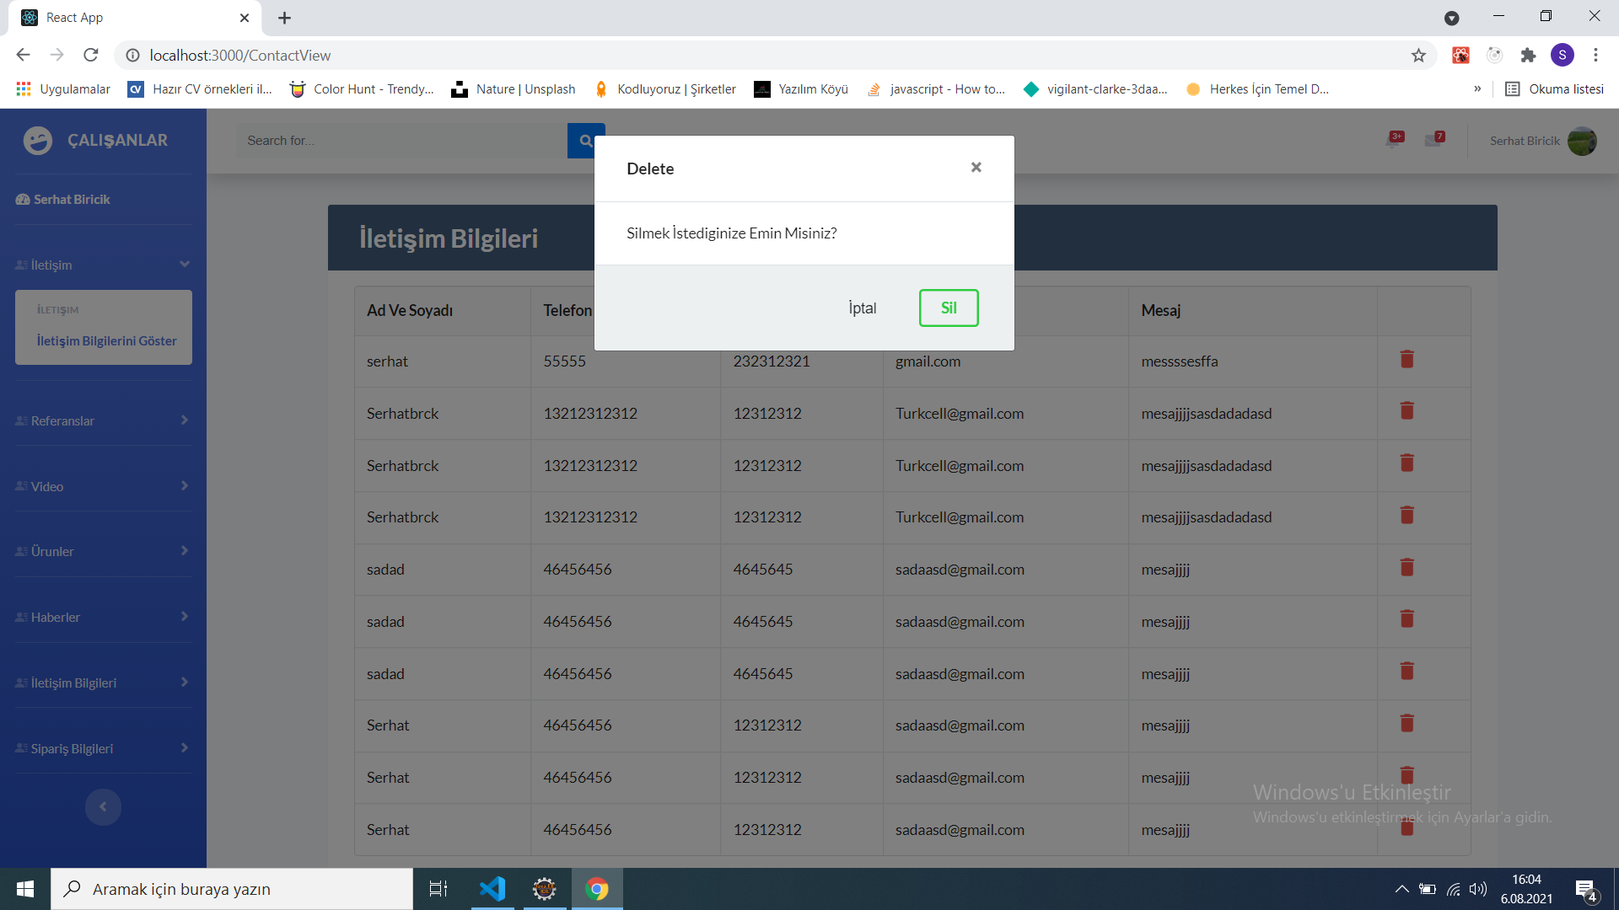Viewport: 1619px width, 910px height.
Task: Click trash icon for first Serhatbrck row
Action: click(x=1407, y=411)
